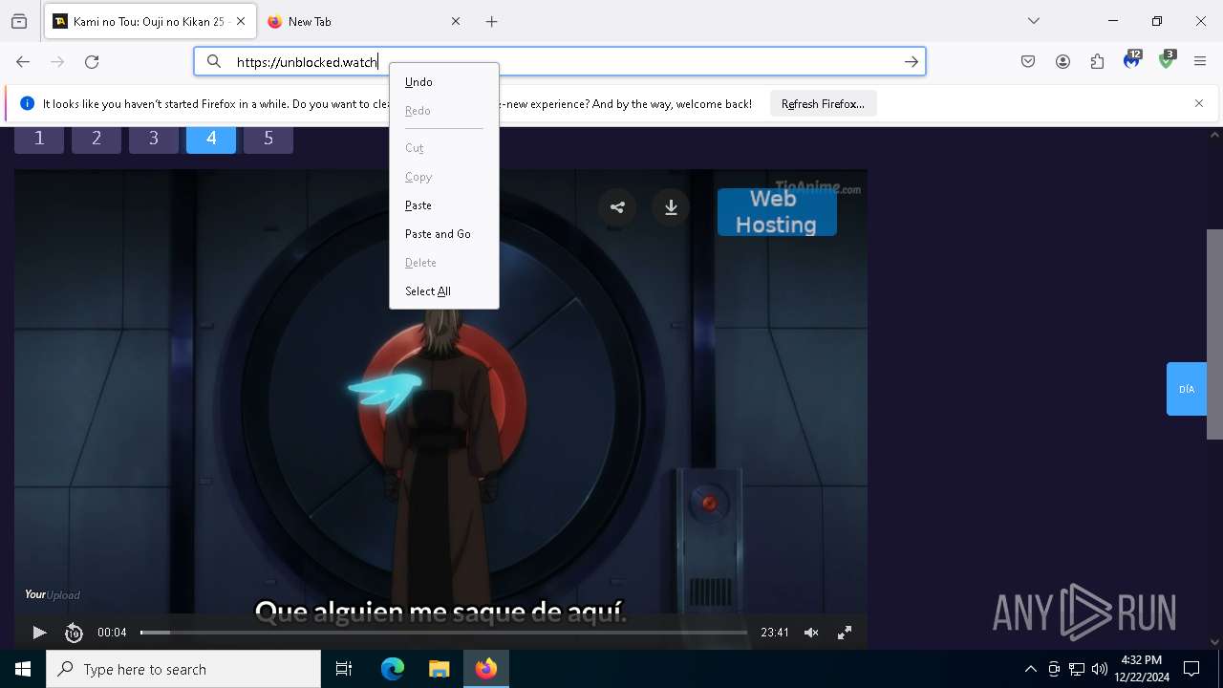Launch Microsoft Edge from taskbar
The width and height of the screenshot is (1223, 688).
[393, 669]
